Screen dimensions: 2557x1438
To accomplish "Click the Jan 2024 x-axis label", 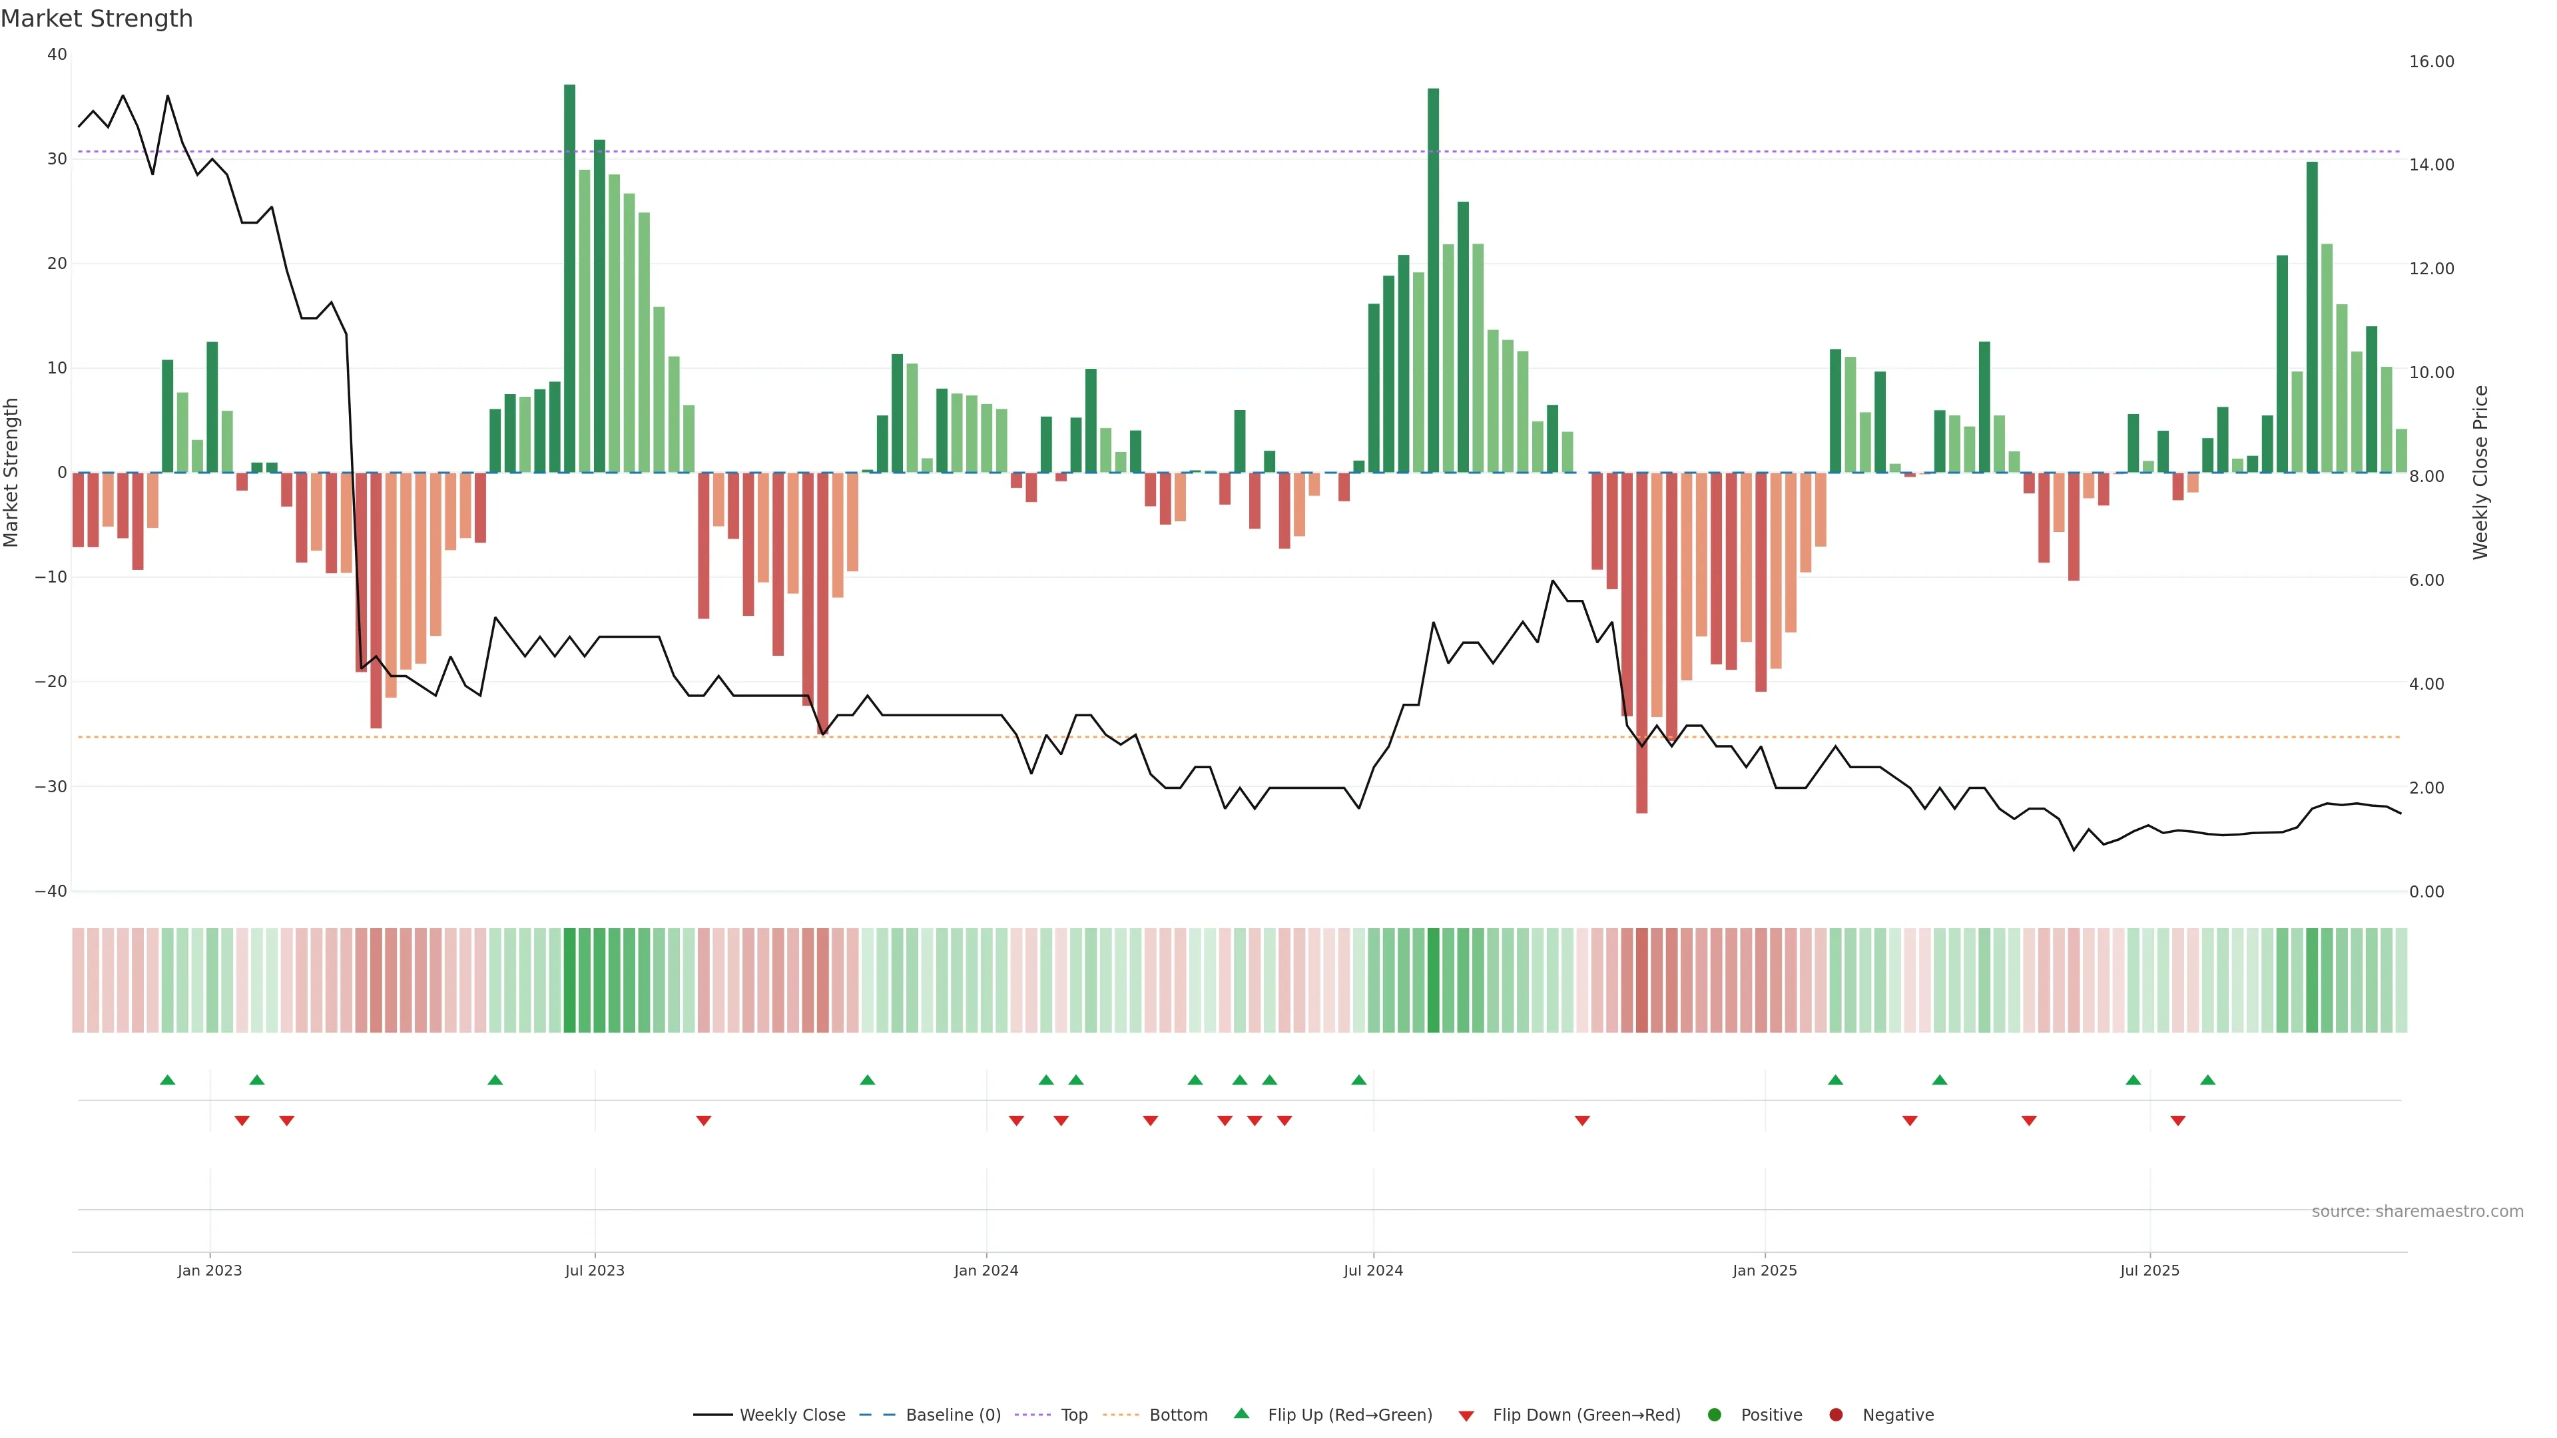I will pyautogui.click(x=986, y=1270).
